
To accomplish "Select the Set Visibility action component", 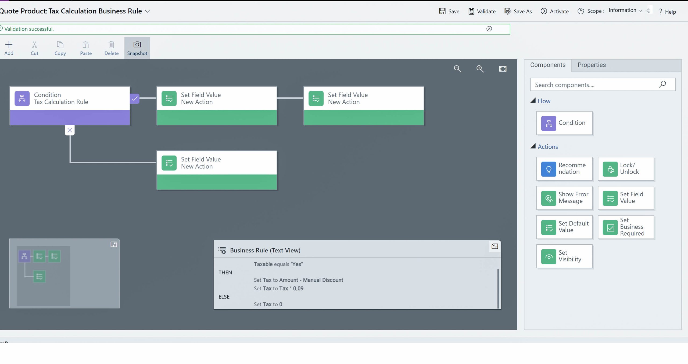I will (x=564, y=256).
